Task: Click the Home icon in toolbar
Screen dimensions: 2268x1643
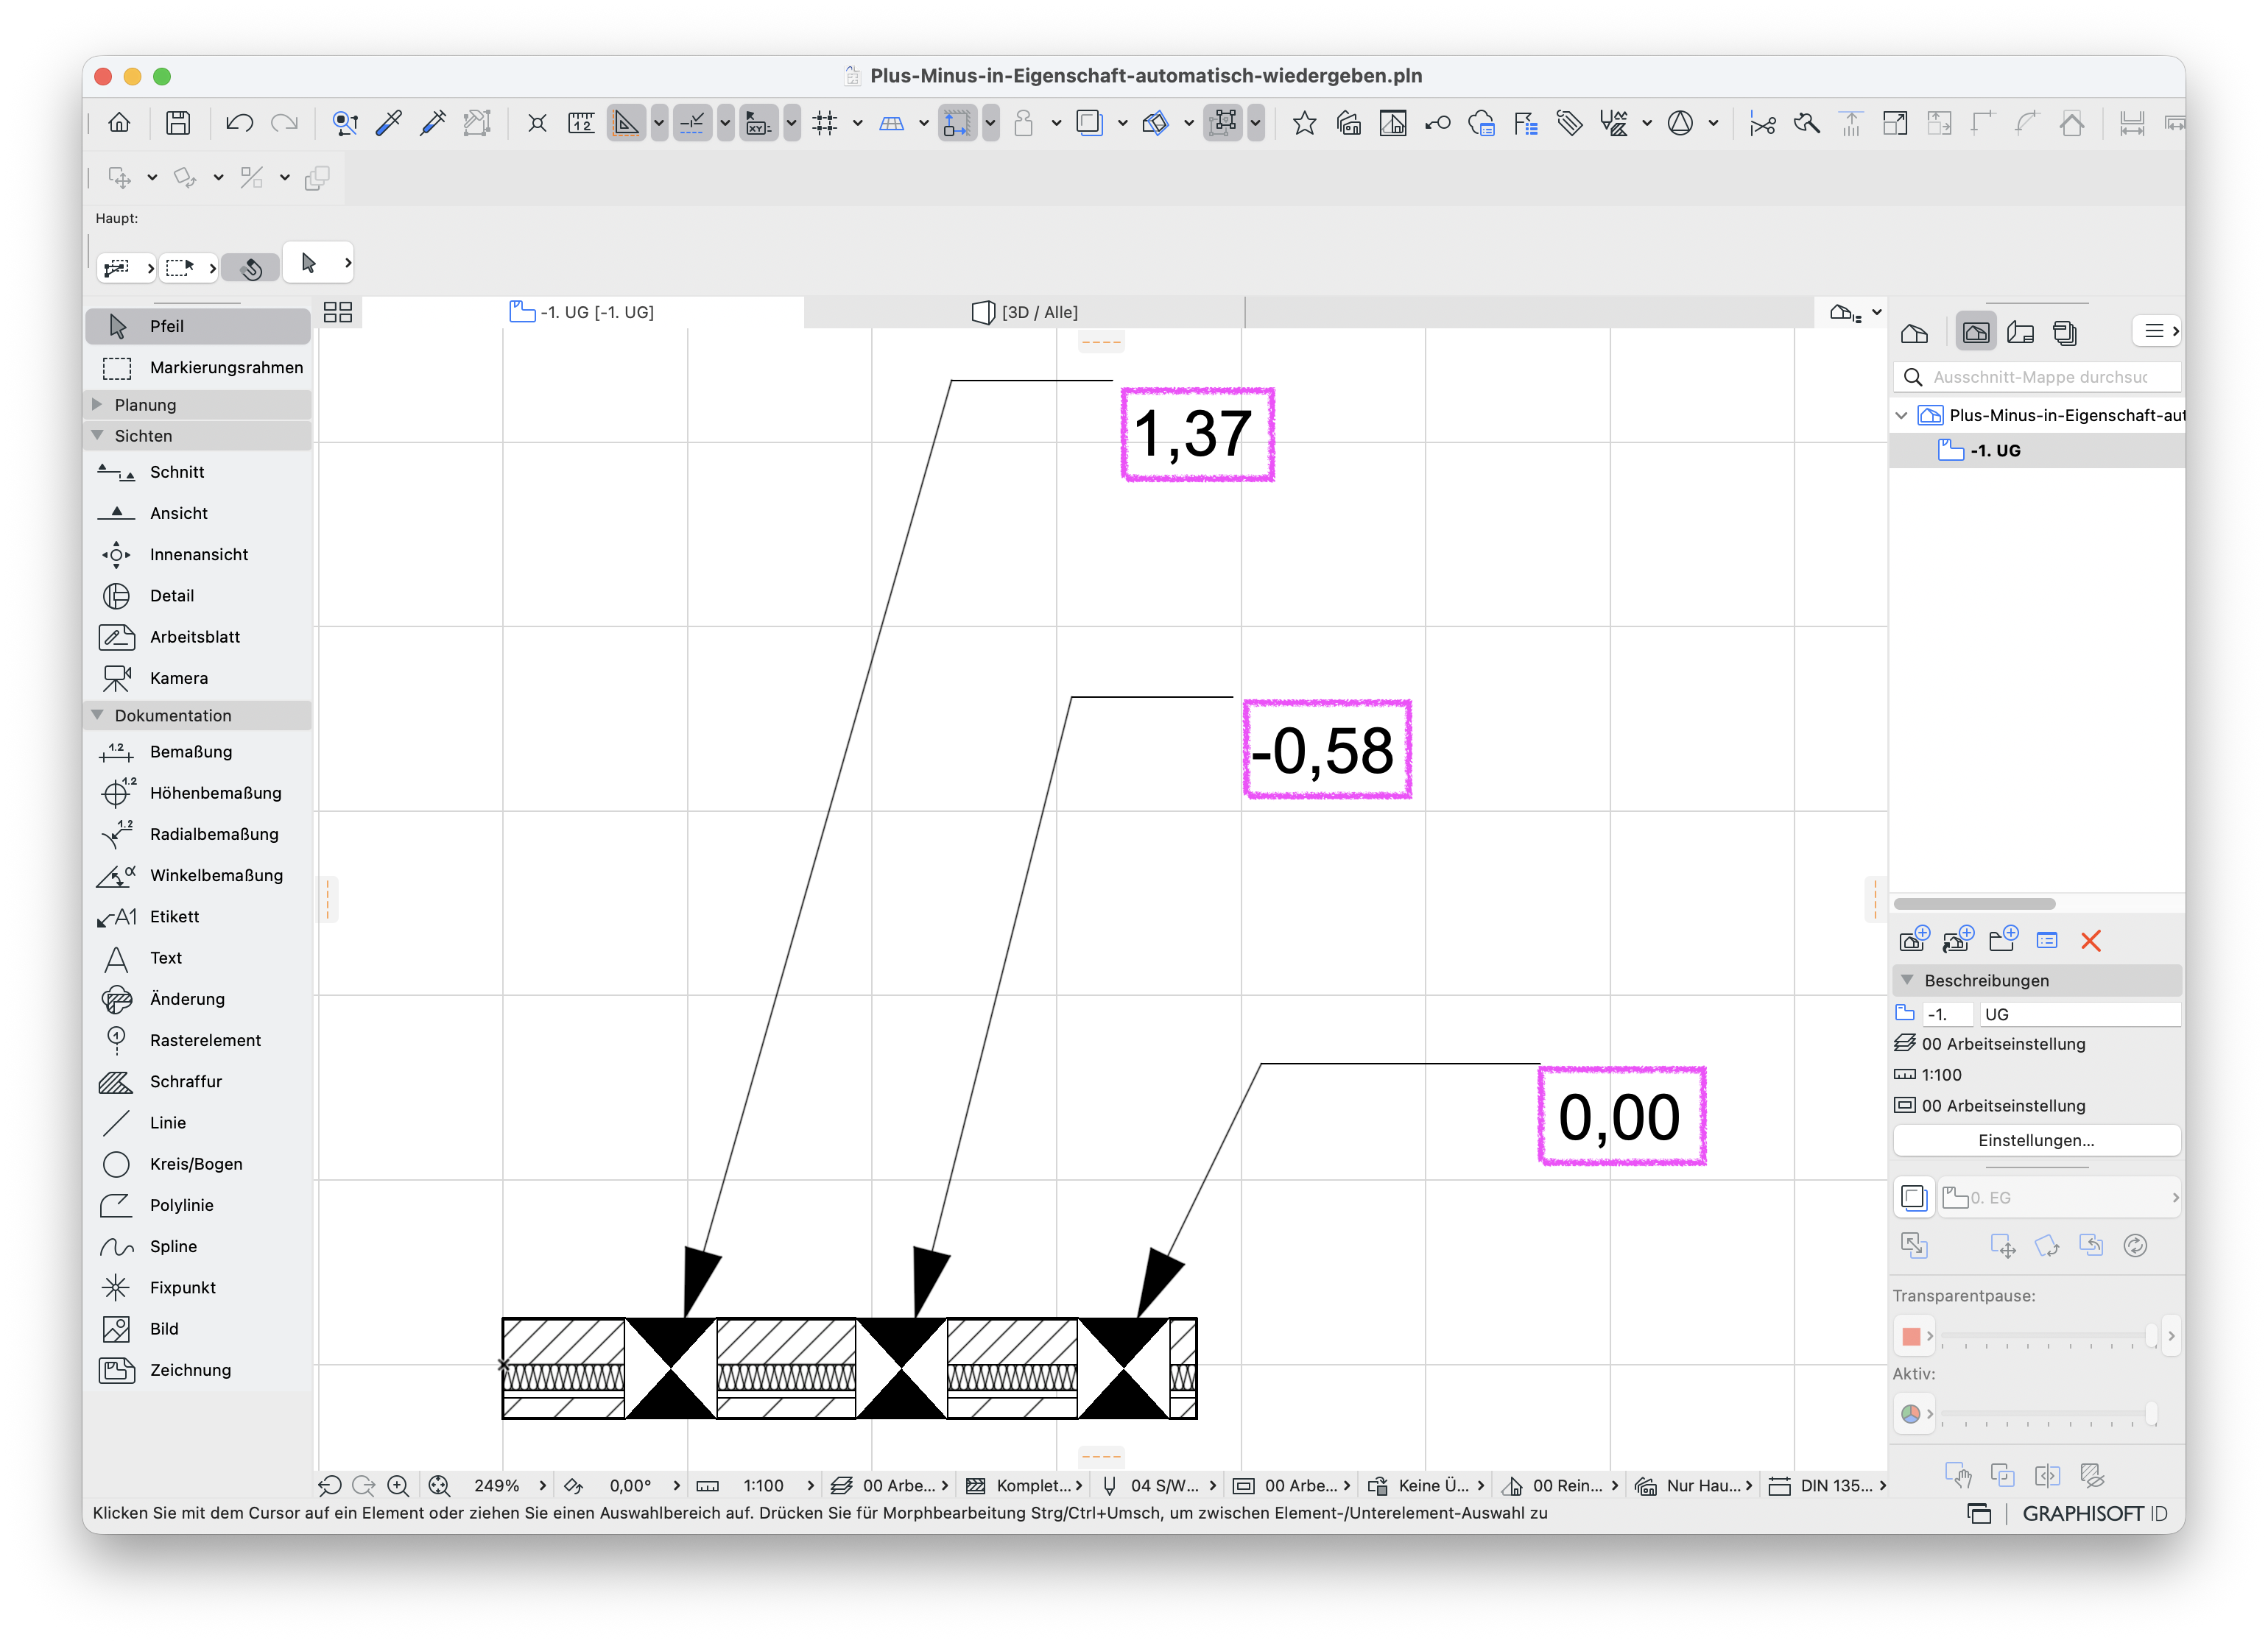Action: (x=119, y=123)
